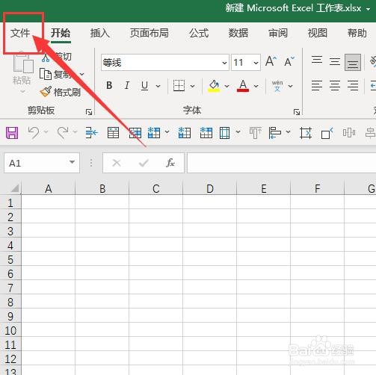Switch to the Review (审阅) tab
Screen dimensions: 376x375
pyautogui.click(x=278, y=33)
